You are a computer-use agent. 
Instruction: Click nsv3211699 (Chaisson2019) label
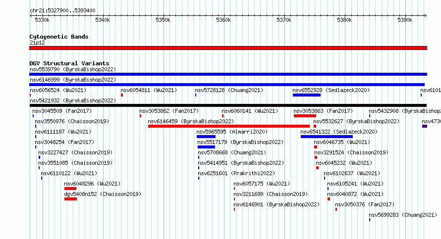(x=271, y=194)
